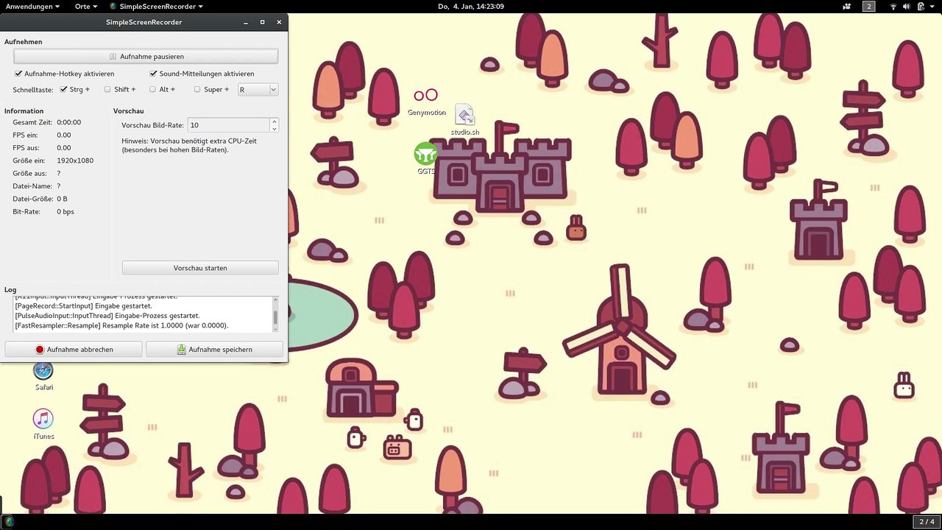Click the workspace 2 indicator in top bar
The width and height of the screenshot is (942, 530).
coord(869,6)
